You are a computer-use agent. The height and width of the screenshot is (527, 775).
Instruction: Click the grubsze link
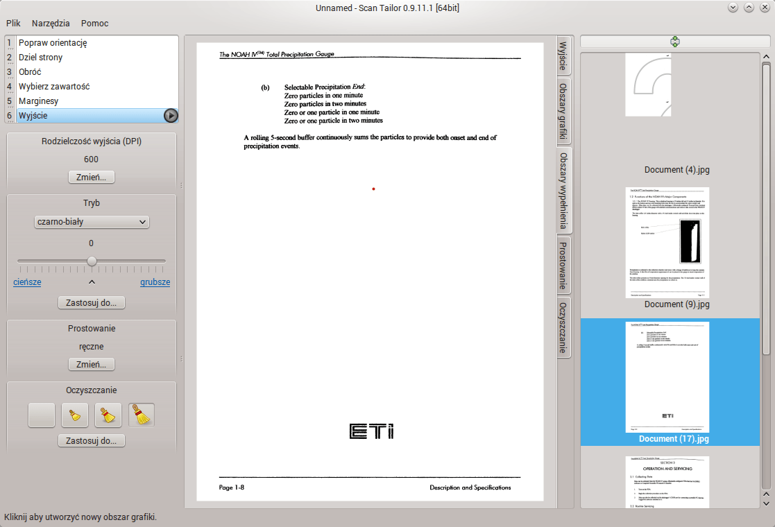pyautogui.click(x=155, y=282)
